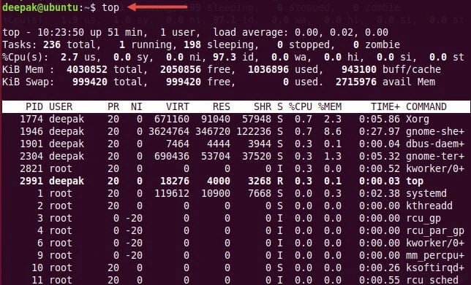Click PID 2991 in the process list
Screen dimensions: 471x285
pyautogui.click(x=31, y=181)
